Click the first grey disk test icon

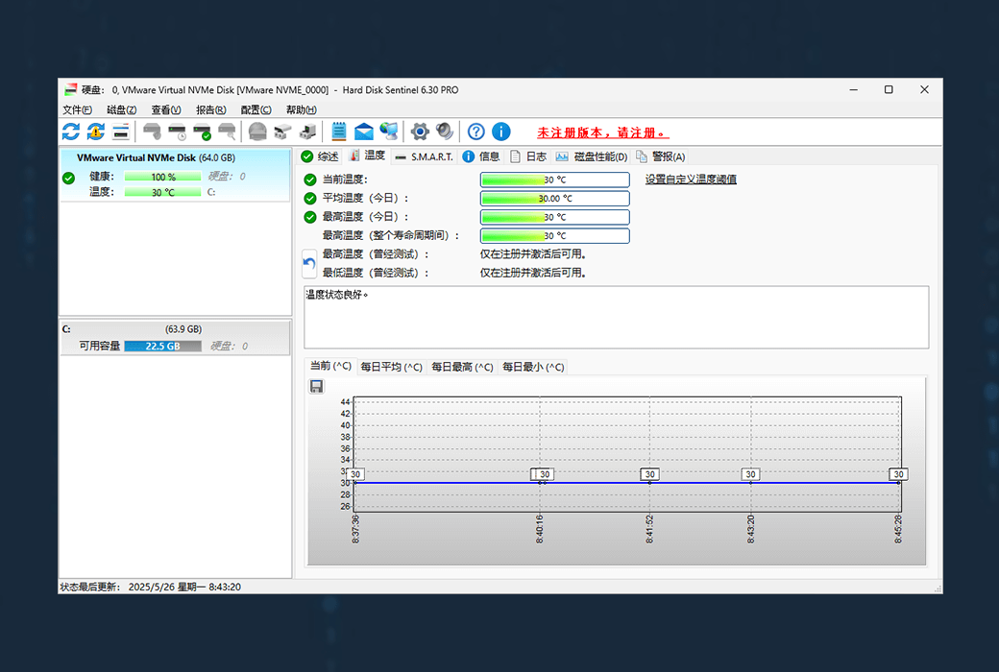pos(152,132)
